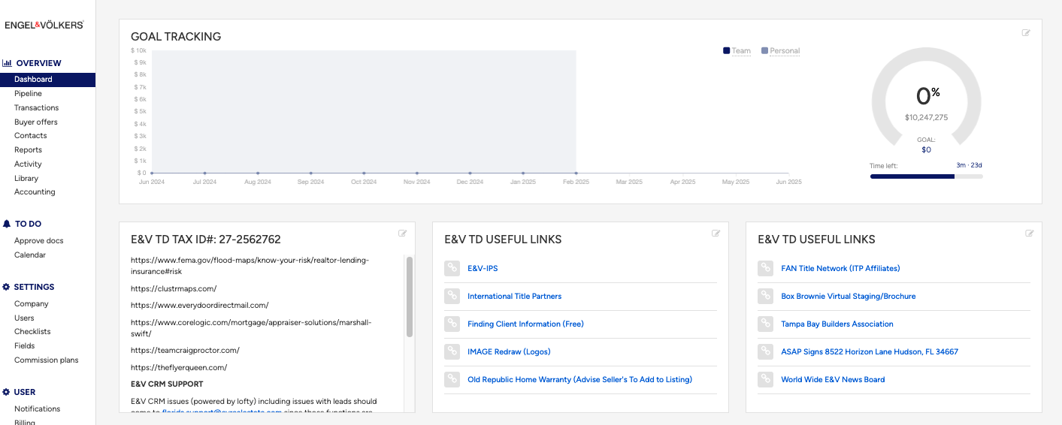Click the Tax ID panel scrollbar
This screenshot has height=425, width=1062.
click(410, 297)
